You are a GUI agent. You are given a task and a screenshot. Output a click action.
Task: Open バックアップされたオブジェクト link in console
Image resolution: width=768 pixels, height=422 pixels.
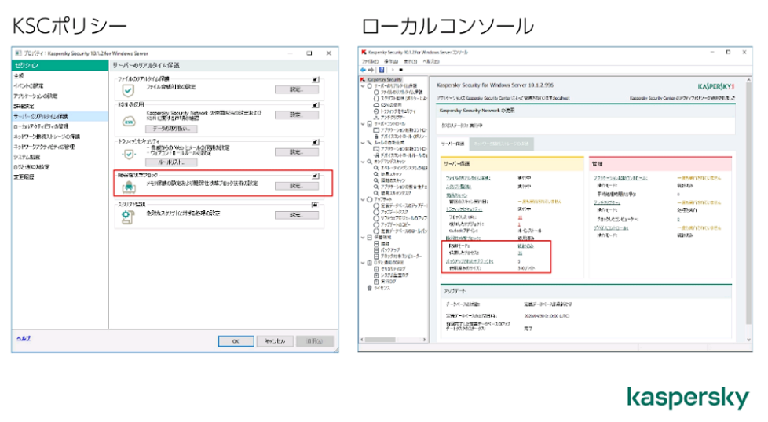tap(470, 261)
